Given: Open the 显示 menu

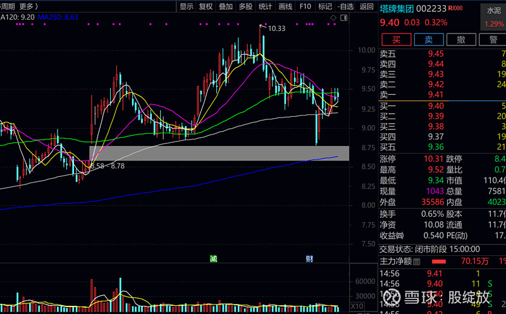Looking at the screenshot, I should coord(186,6).
